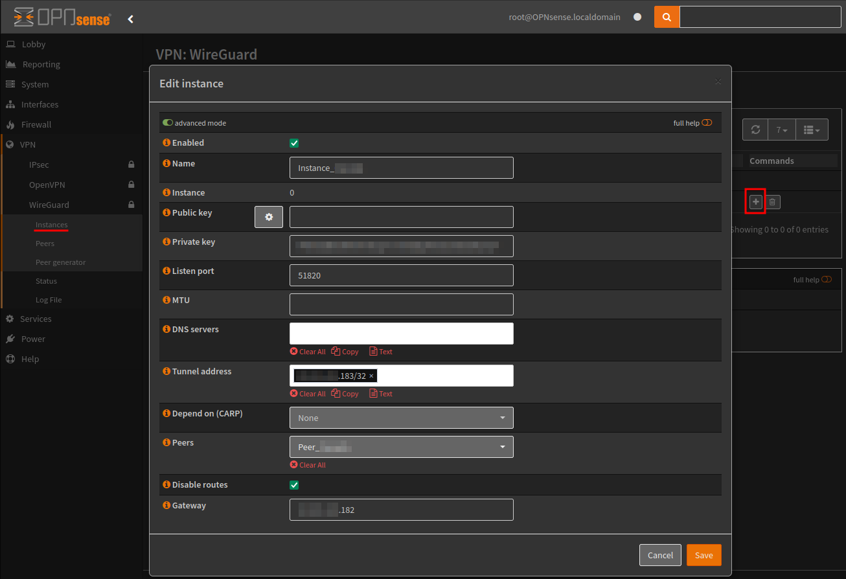
Task: Click the Listen port field
Action: coord(402,275)
